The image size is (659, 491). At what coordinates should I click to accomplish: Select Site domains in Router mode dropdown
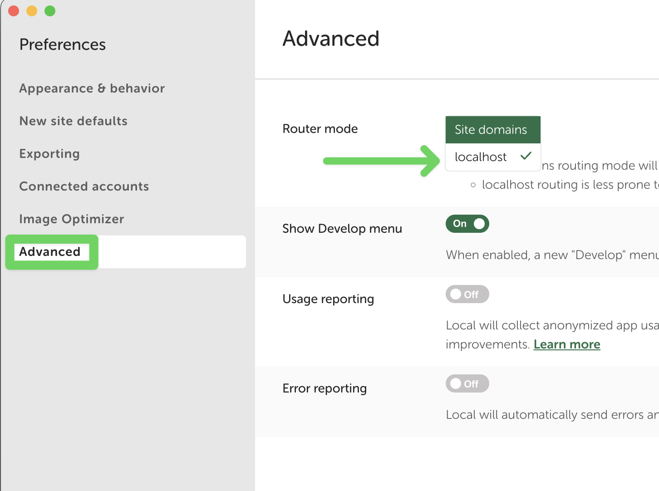tap(493, 130)
